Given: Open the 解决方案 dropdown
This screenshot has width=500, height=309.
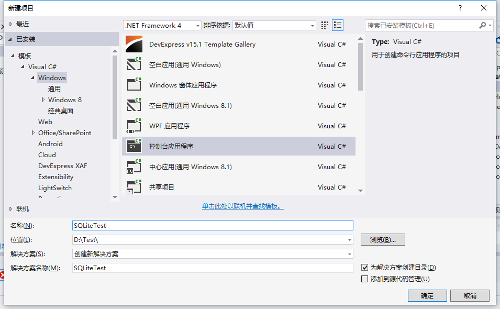Looking at the screenshot, I should tap(213, 254).
